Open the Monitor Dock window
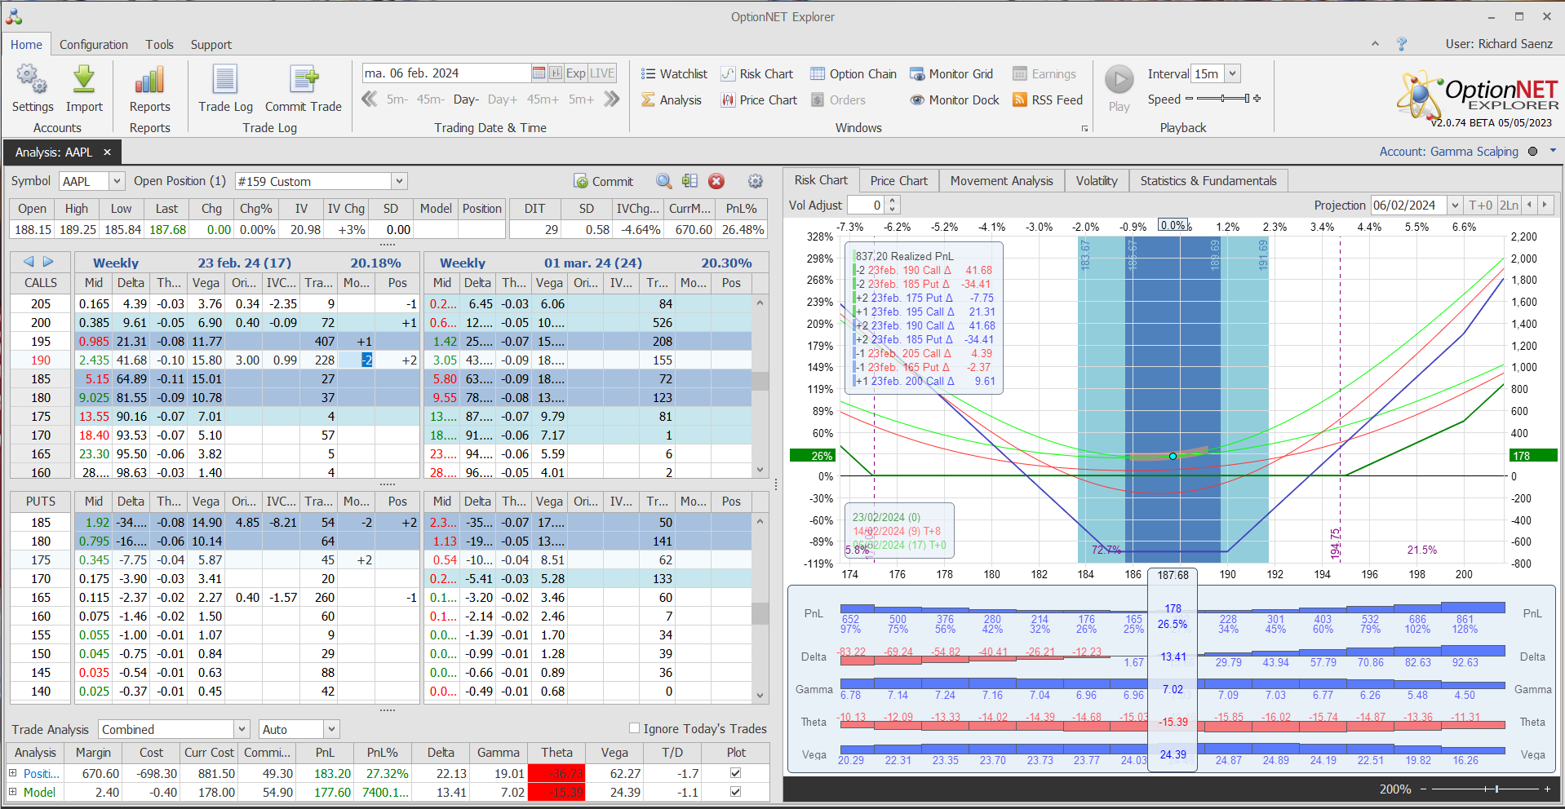Image resolution: width=1565 pixels, height=809 pixels. (955, 100)
